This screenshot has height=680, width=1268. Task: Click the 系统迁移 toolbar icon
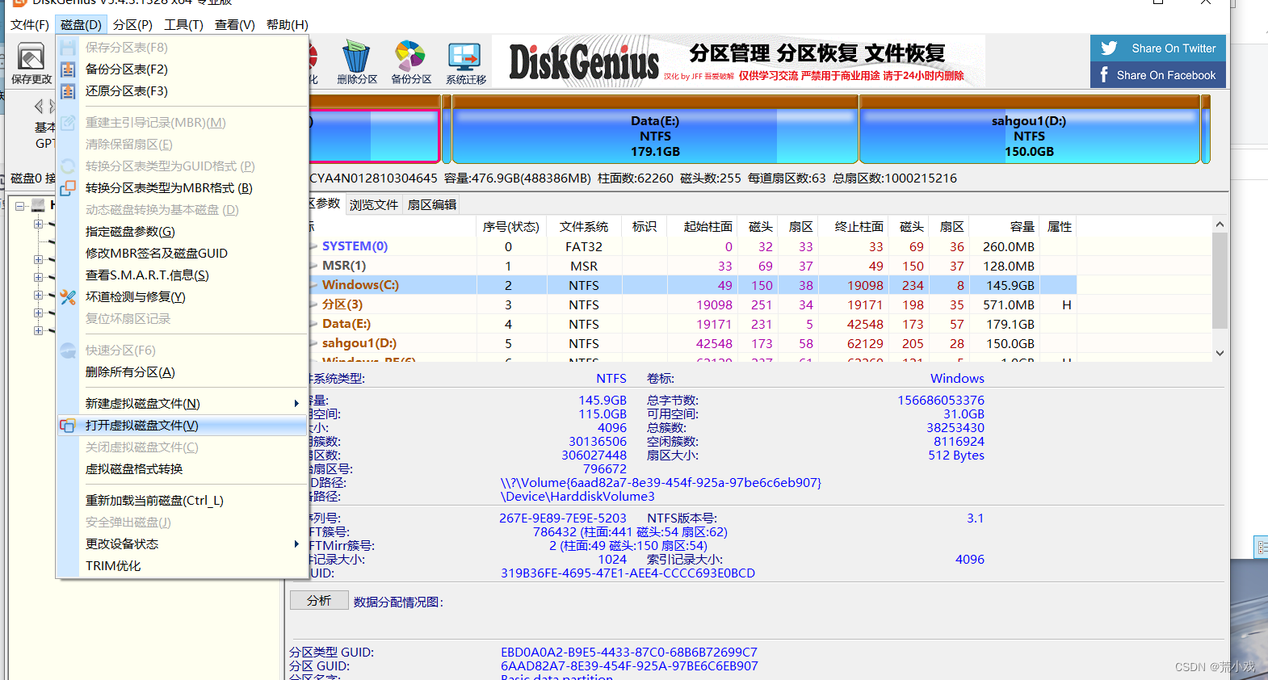click(465, 64)
